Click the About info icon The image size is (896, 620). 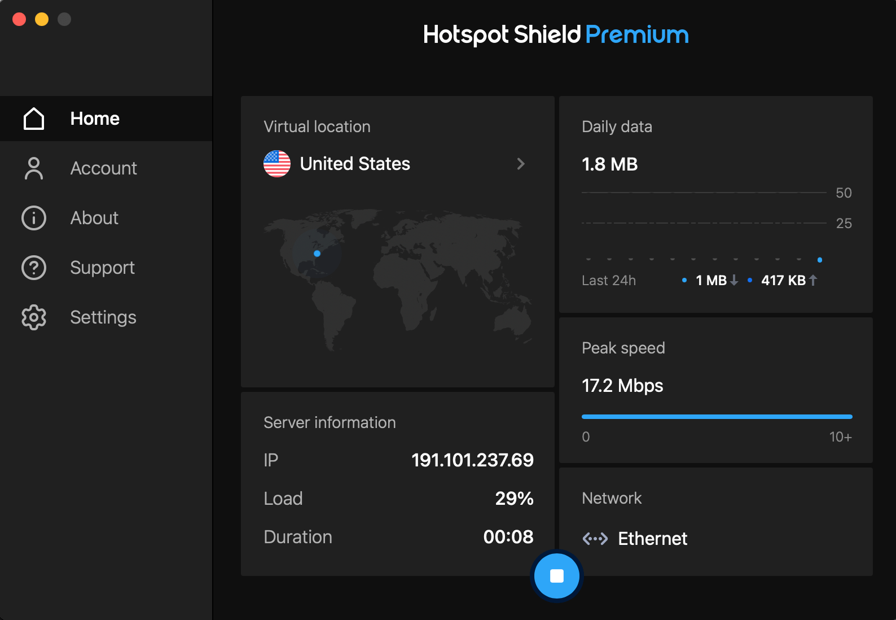click(34, 218)
